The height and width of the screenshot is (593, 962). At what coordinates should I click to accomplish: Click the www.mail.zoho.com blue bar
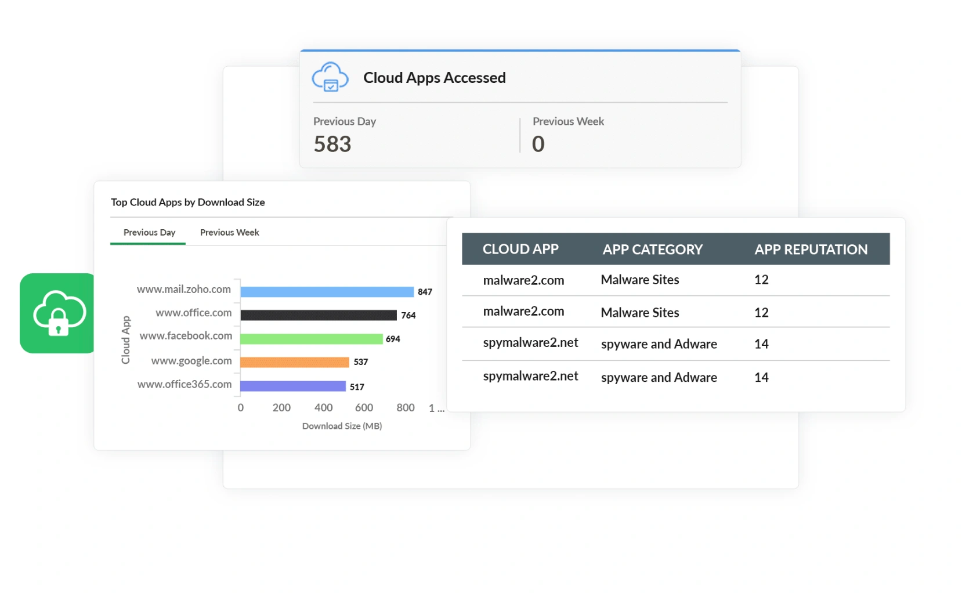click(x=327, y=292)
